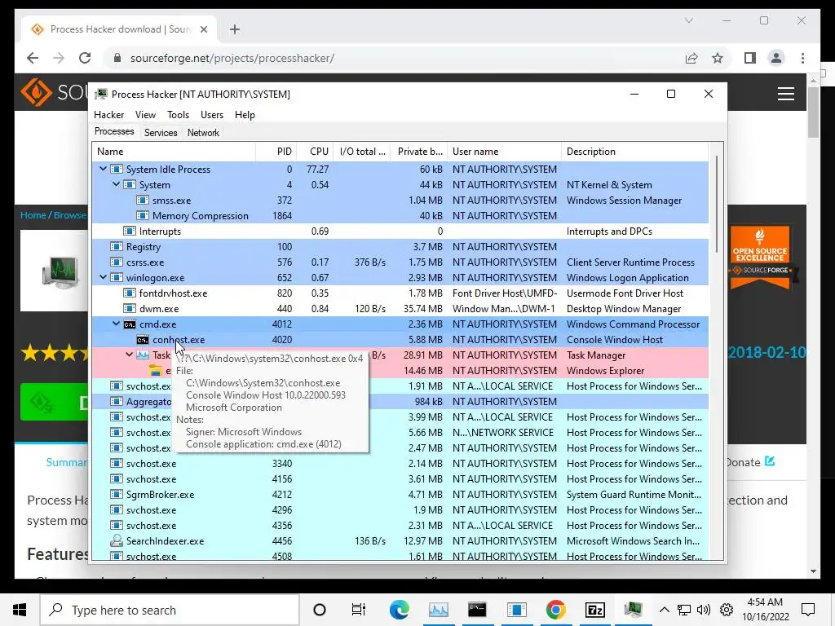Open a new Chrome tab

pyautogui.click(x=235, y=29)
